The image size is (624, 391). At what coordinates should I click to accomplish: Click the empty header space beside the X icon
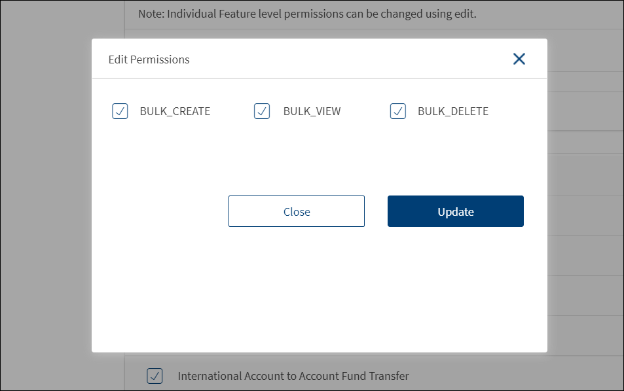pyautogui.click(x=393, y=59)
